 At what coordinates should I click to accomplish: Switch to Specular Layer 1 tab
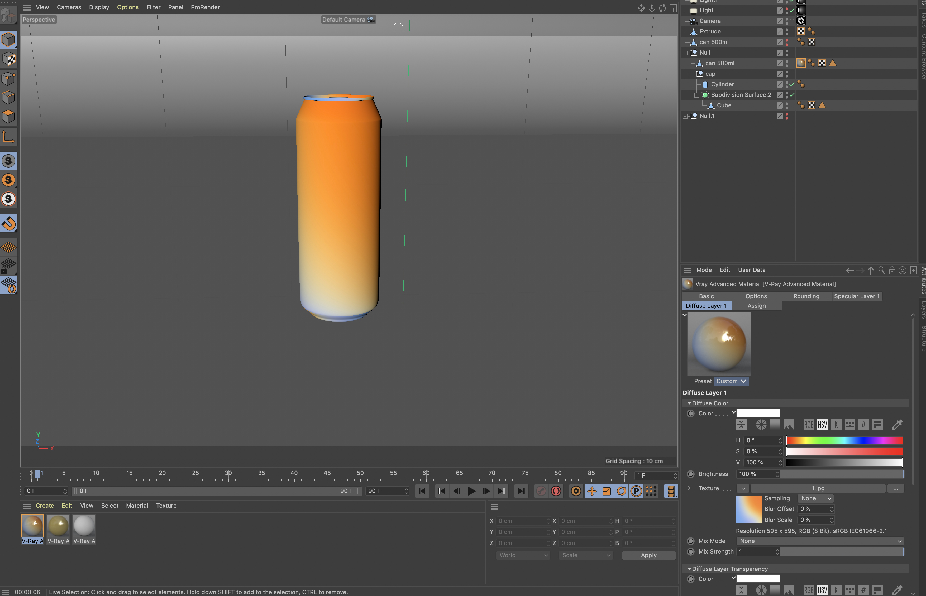856,296
